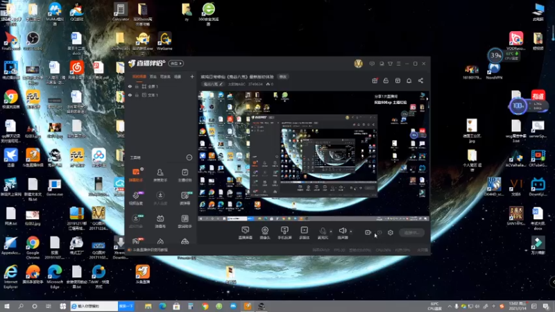The width and height of the screenshot is (555, 312).
Task: Toggle visibility eye for 文本 1 source
Action: click(x=130, y=95)
